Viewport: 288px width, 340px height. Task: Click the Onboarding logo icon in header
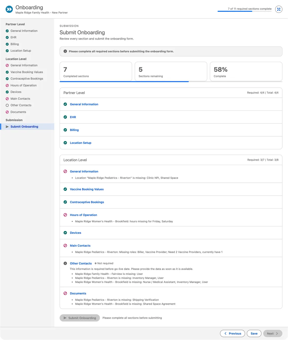9,9
